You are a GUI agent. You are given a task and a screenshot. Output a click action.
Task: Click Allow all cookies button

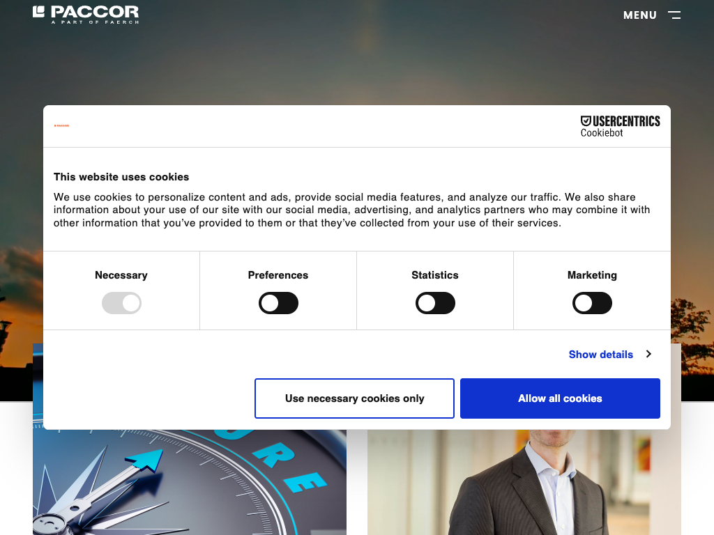pyautogui.click(x=560, y=398)
